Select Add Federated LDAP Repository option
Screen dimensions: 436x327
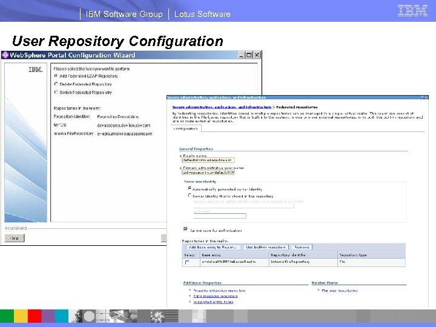click(x=56, y=76)
